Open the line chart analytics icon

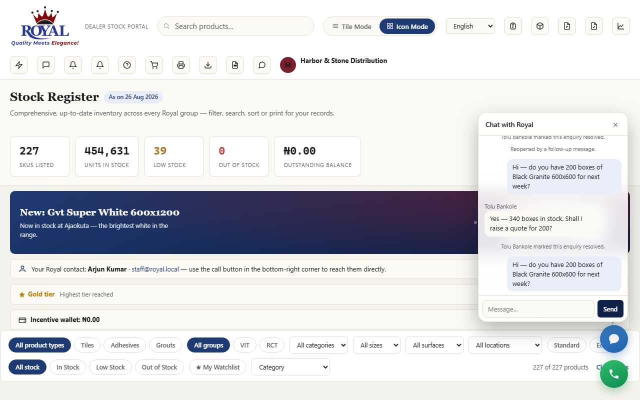click(621, 26)
